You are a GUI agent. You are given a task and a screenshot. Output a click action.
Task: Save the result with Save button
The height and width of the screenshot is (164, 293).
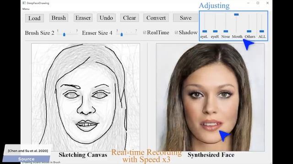coord(185,18)
